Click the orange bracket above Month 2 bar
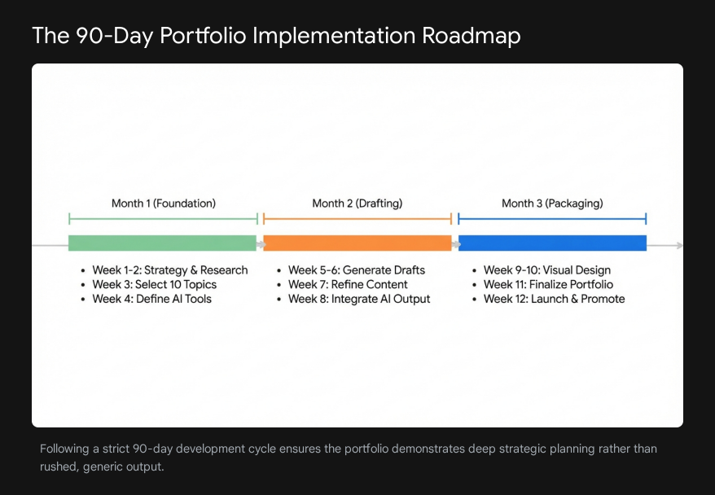Screen dimensions: 715x495 pyautogui.click(x=357, y=218)
